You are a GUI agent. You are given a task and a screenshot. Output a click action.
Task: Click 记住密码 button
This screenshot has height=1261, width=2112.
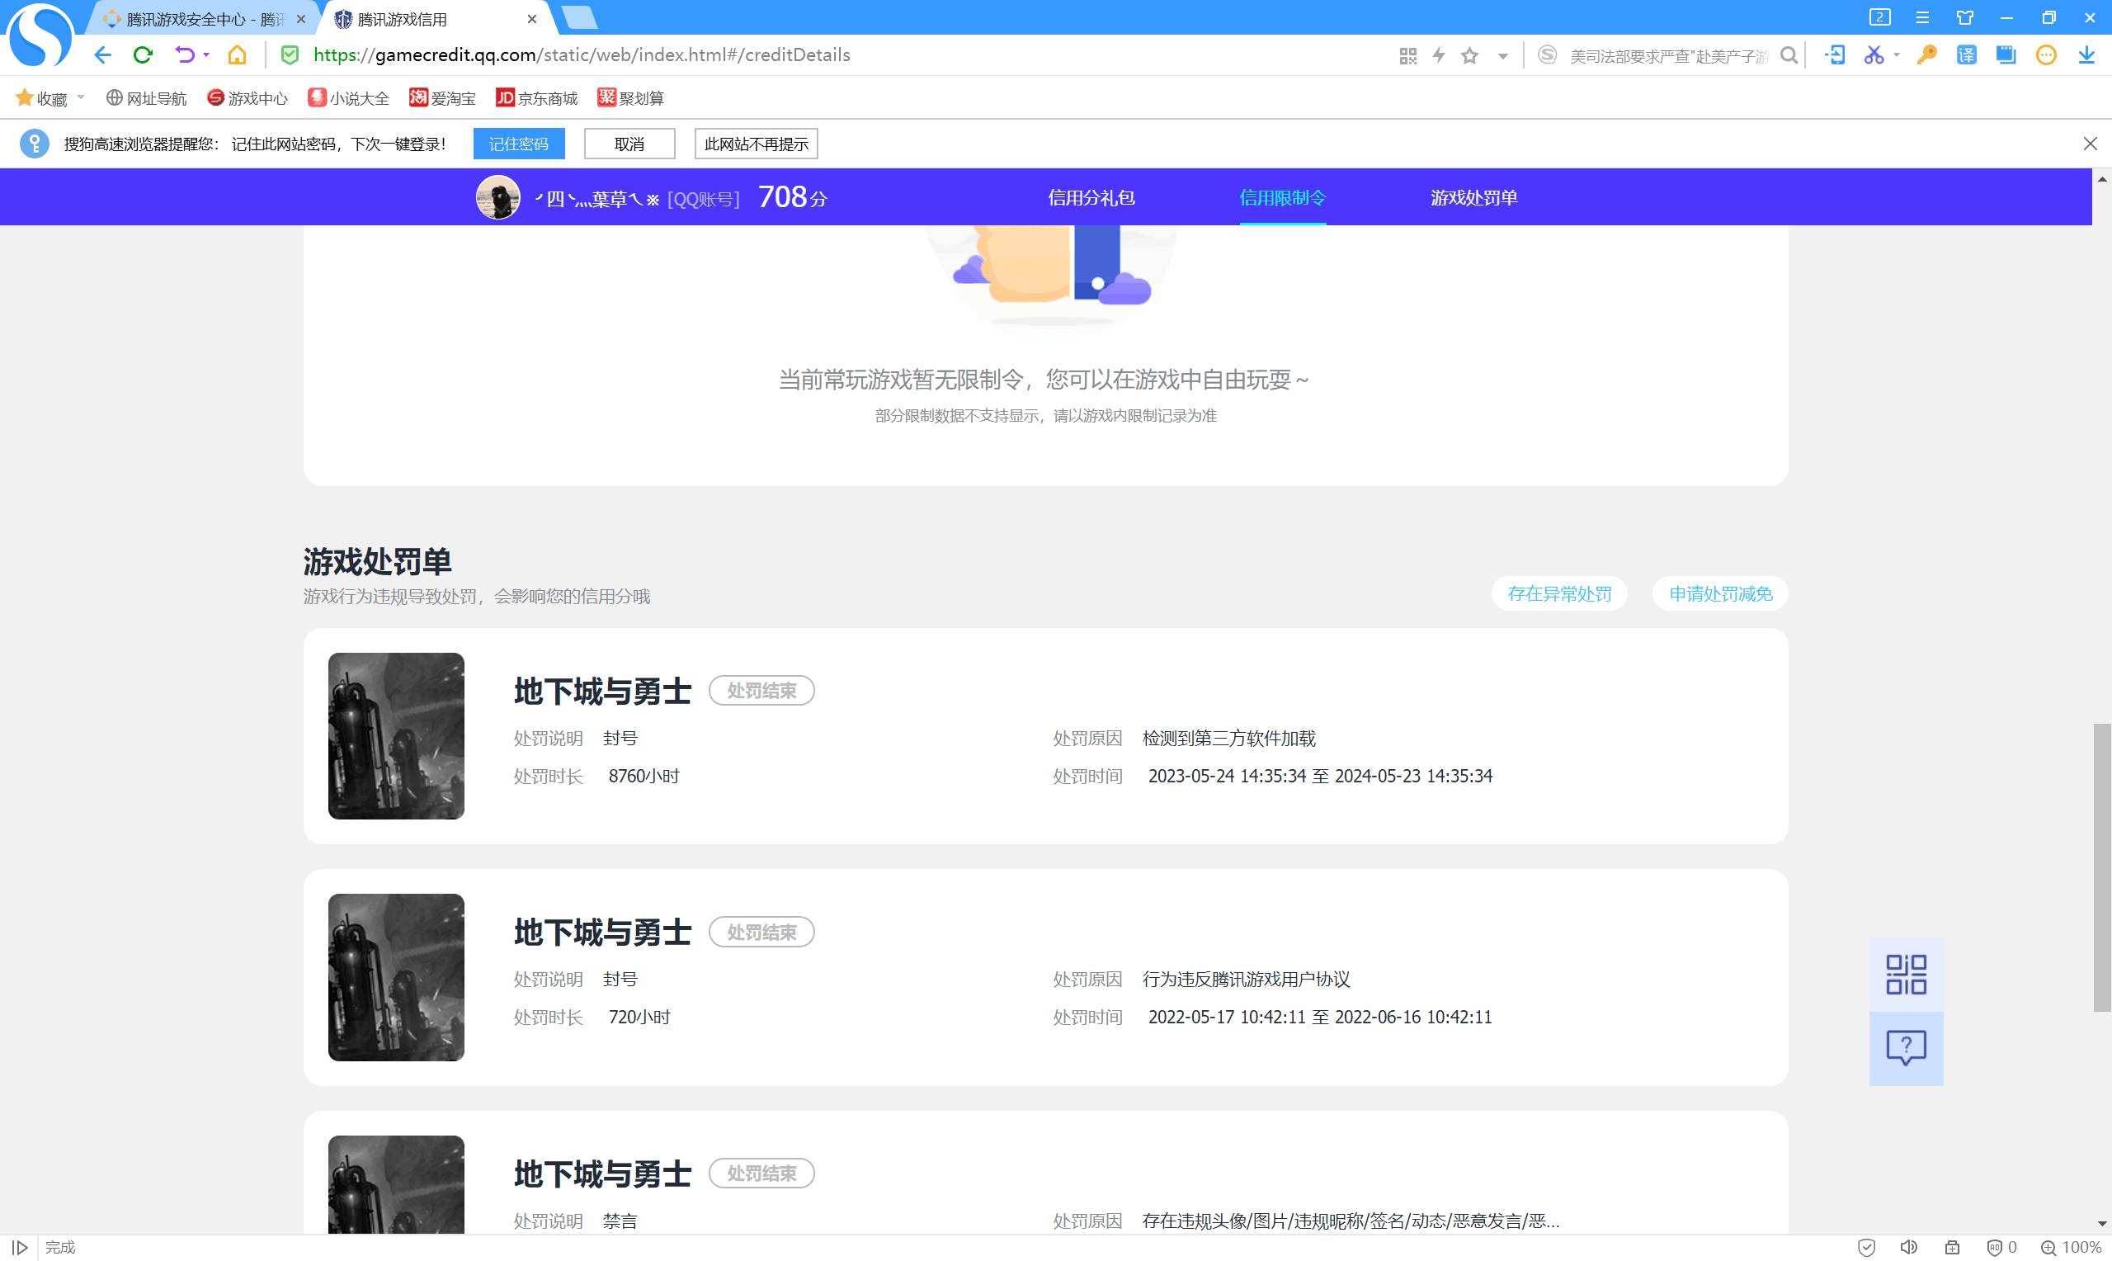[x=519, y=144]
